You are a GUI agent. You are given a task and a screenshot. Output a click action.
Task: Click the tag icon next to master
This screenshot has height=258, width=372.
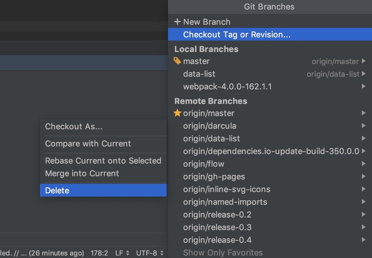pyautogui.click(x=177, y=61)
